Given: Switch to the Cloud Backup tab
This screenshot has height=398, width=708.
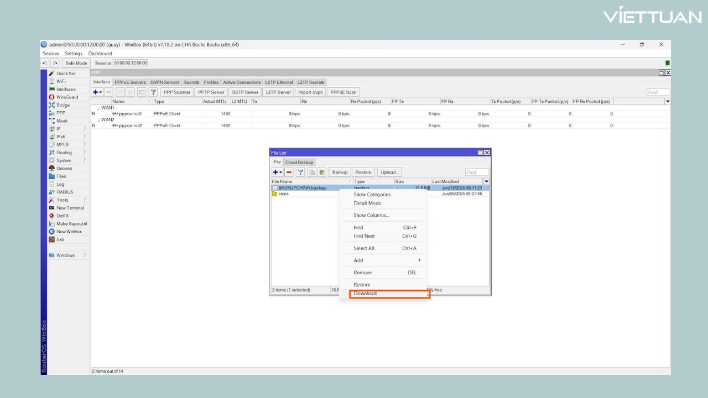Looking at the screenshot, I should pyautogui.click(x=299, y=163).
